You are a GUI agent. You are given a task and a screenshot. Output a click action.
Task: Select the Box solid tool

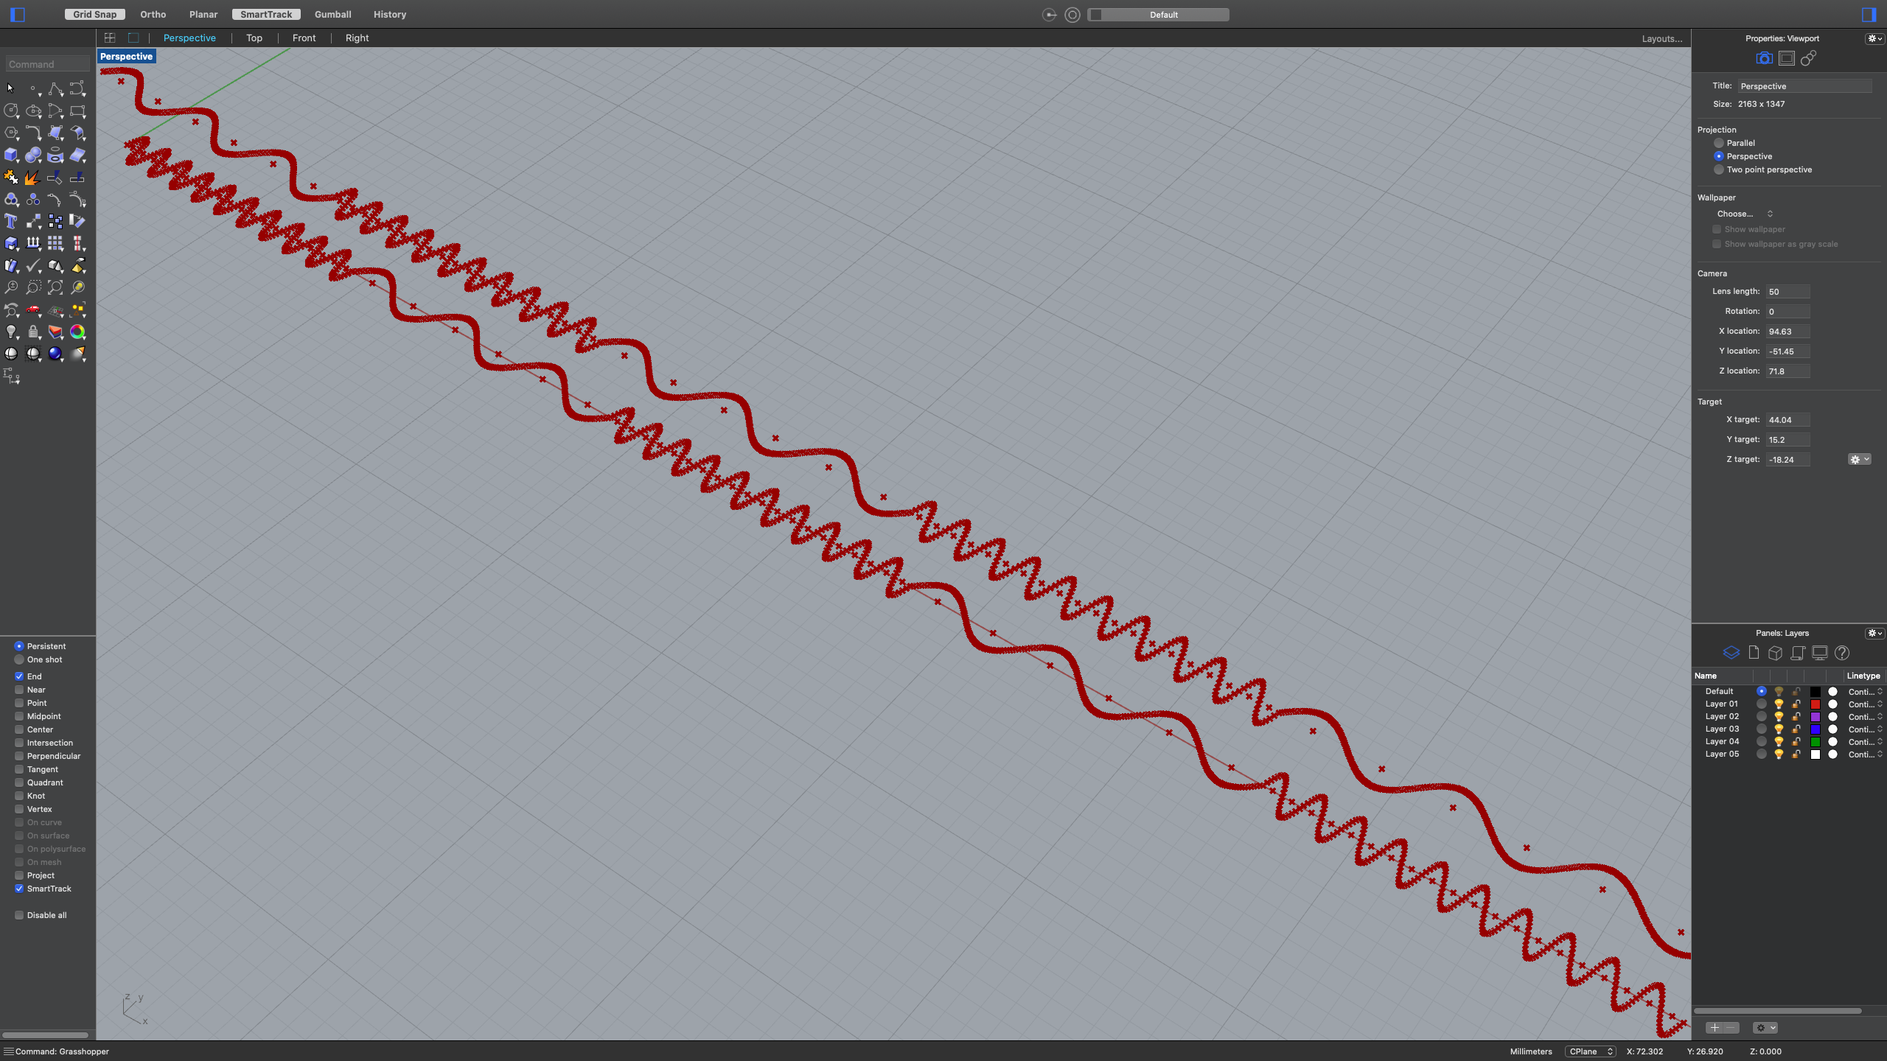point(11,155)
